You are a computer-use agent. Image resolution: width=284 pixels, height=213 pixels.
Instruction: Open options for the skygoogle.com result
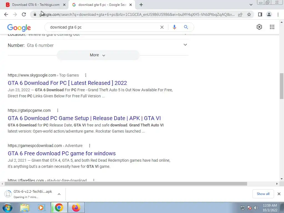point(86,75)
